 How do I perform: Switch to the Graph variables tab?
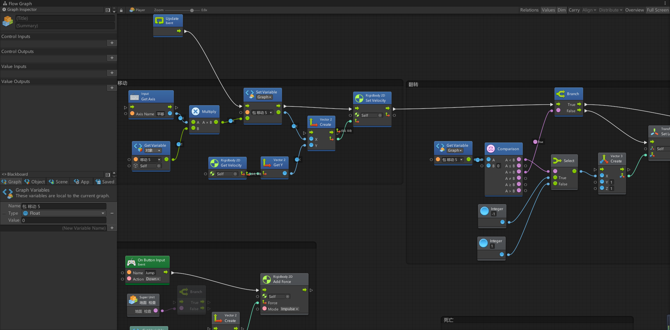tap(11, 182)
